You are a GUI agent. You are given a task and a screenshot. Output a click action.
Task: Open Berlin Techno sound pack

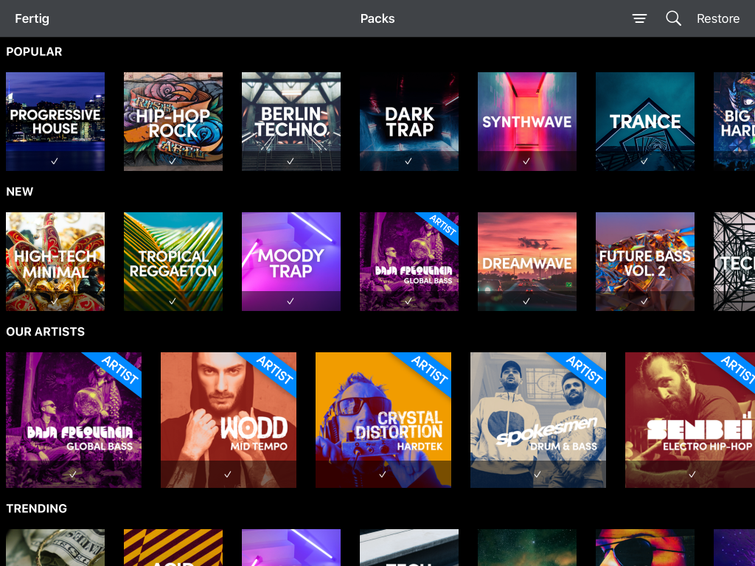pos(291,121)
